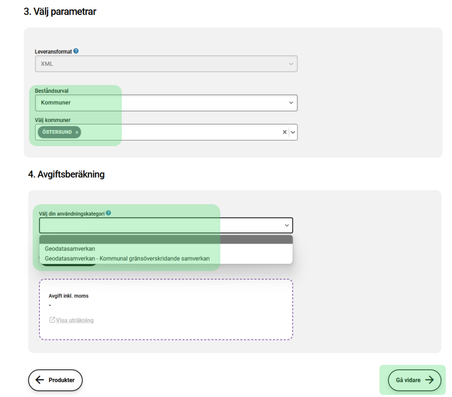Click the help icon next to Leveransformat
452x397 pixels.
point(76,51)
